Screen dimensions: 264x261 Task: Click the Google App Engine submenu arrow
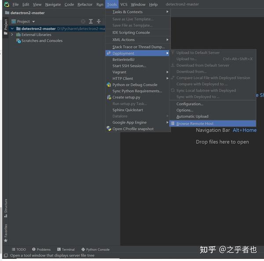pyautogui.click(x=167, y=122)
